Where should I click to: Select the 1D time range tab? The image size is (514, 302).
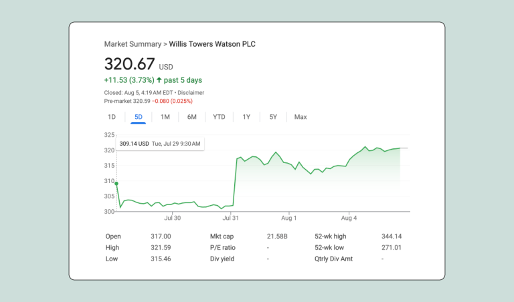112,117
